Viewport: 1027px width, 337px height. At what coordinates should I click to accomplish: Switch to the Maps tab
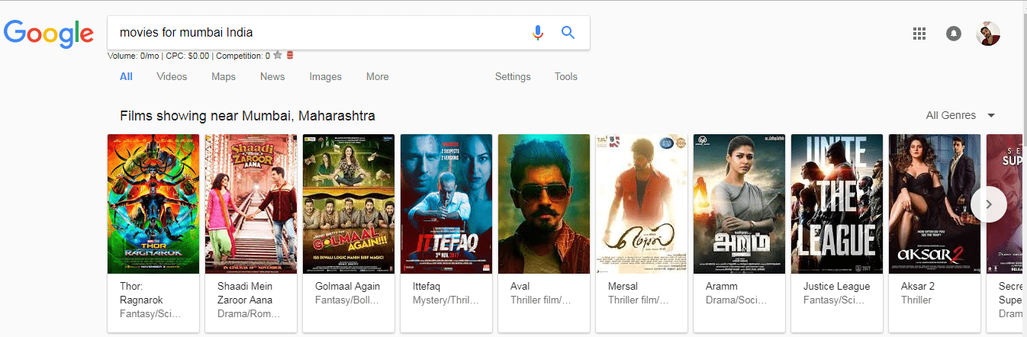[224, 76]
